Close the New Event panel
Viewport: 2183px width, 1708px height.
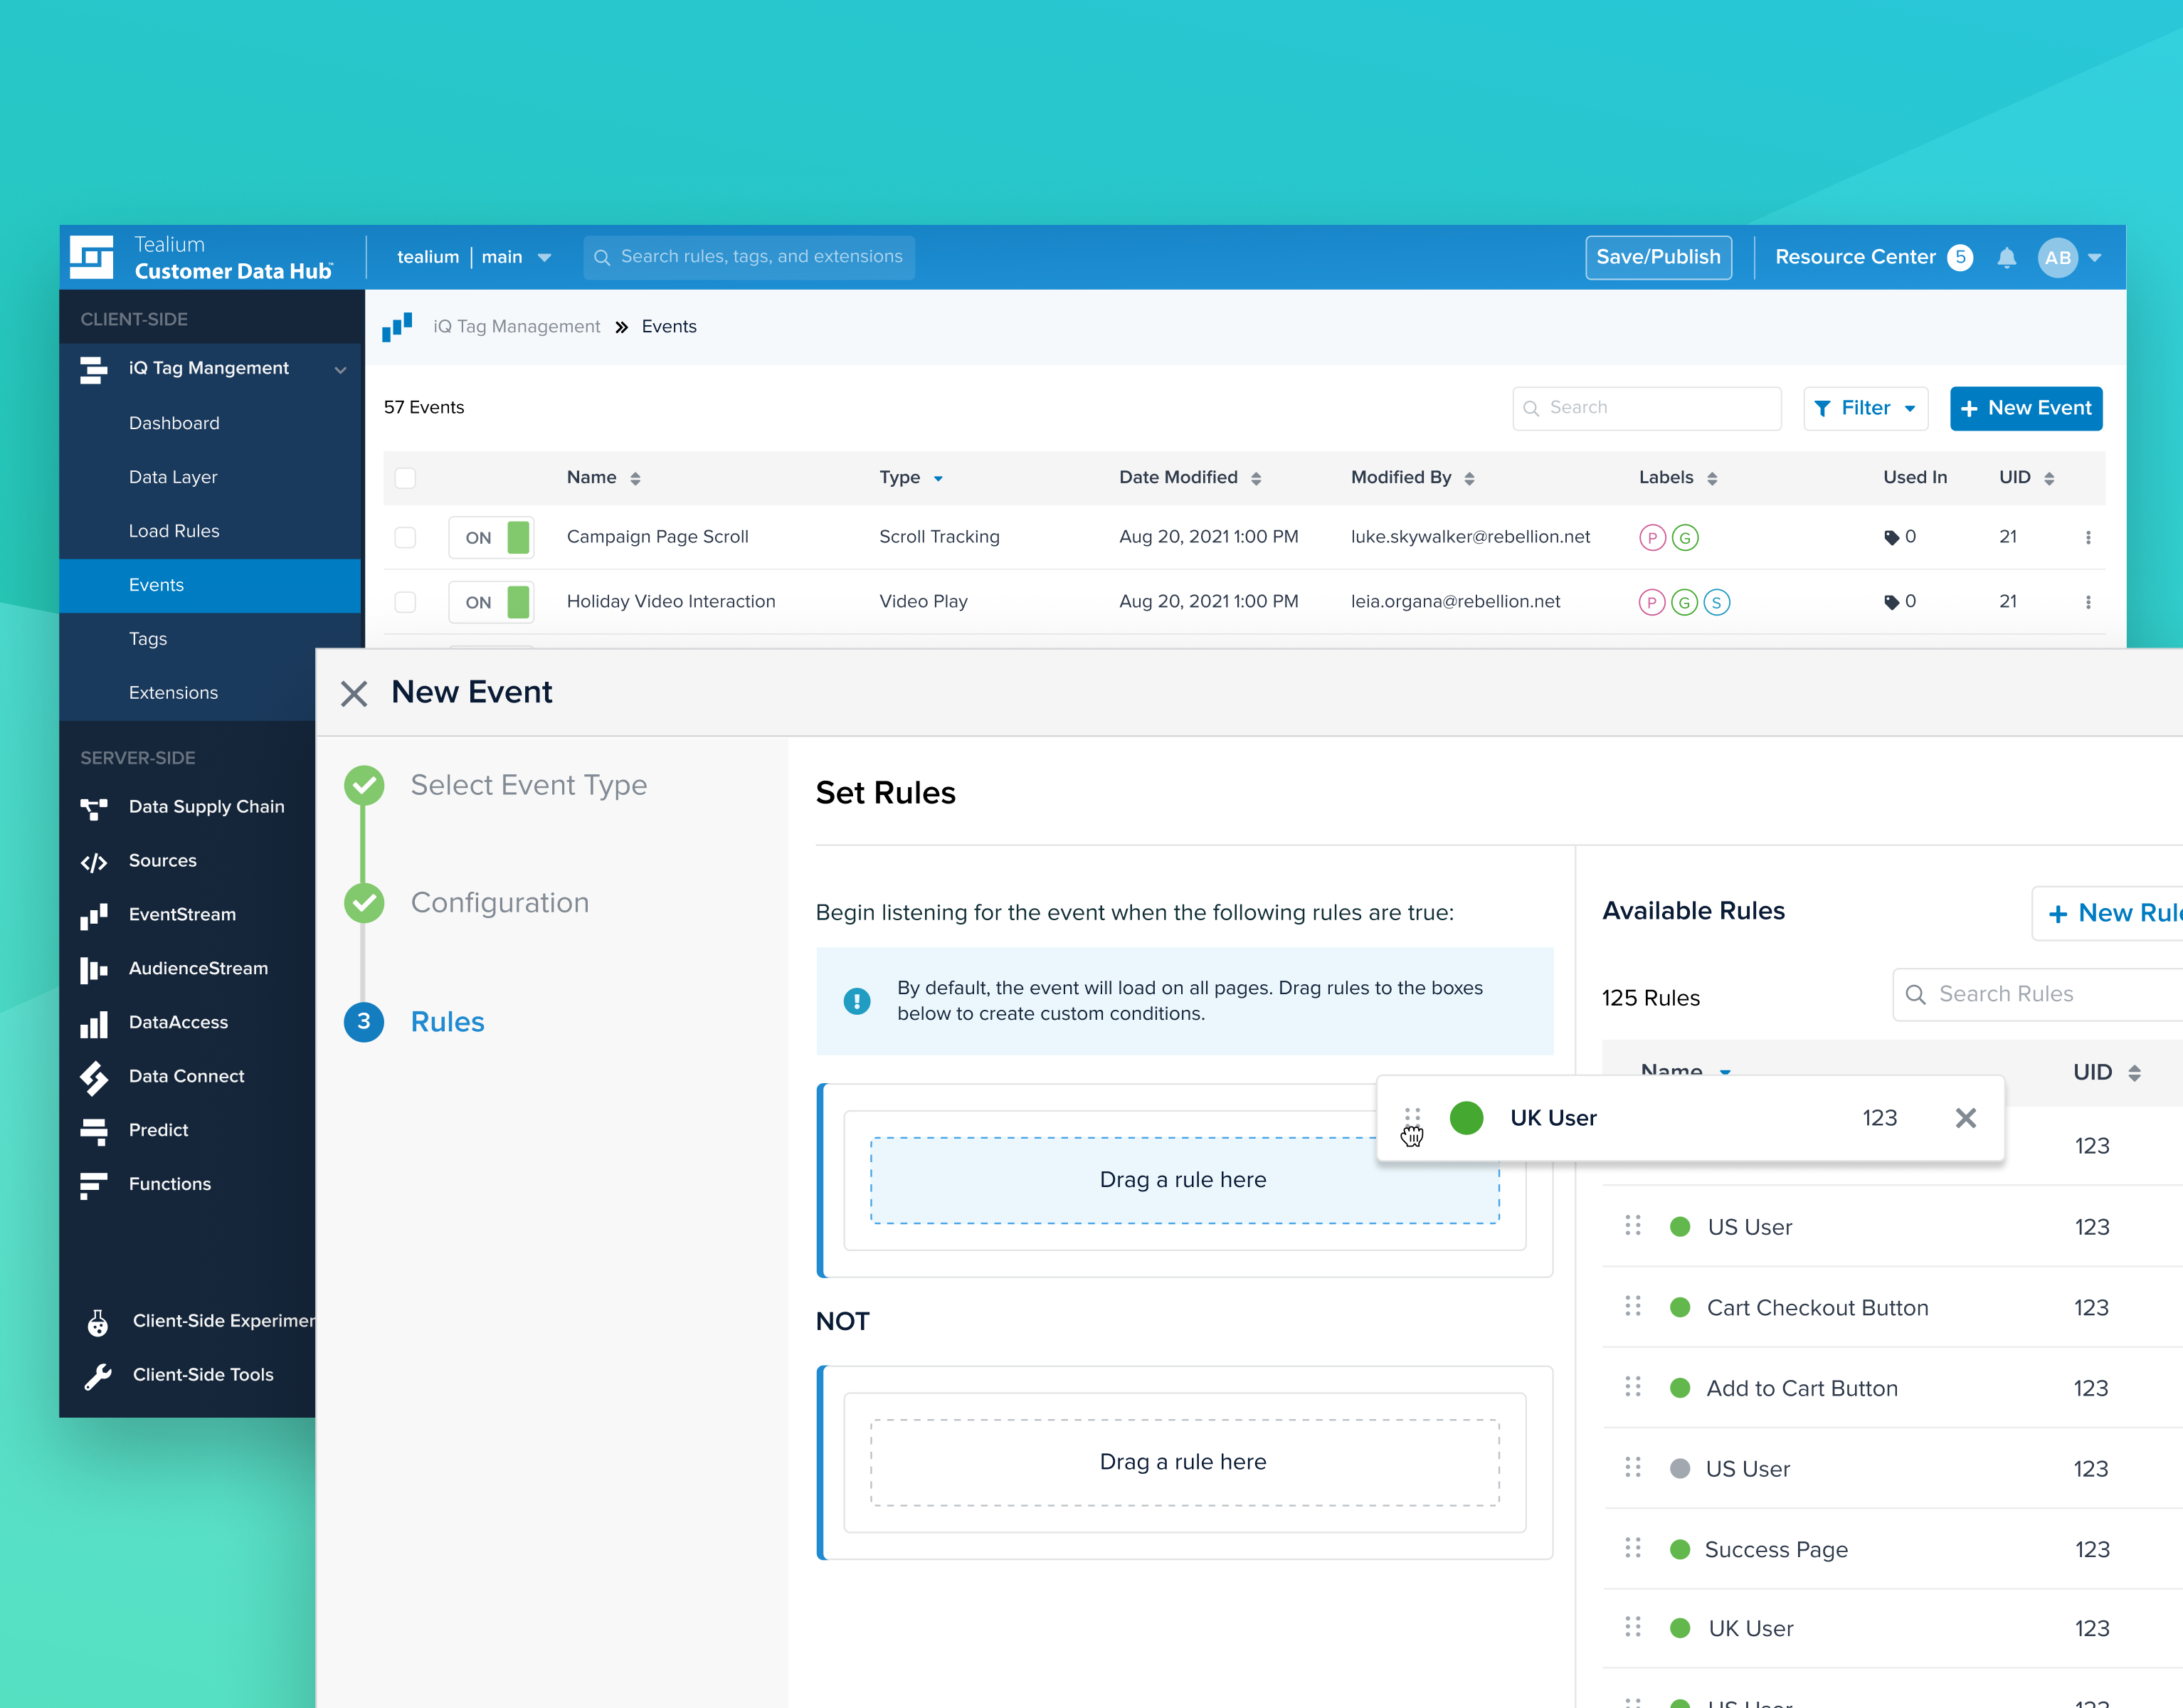coord(354,694)
